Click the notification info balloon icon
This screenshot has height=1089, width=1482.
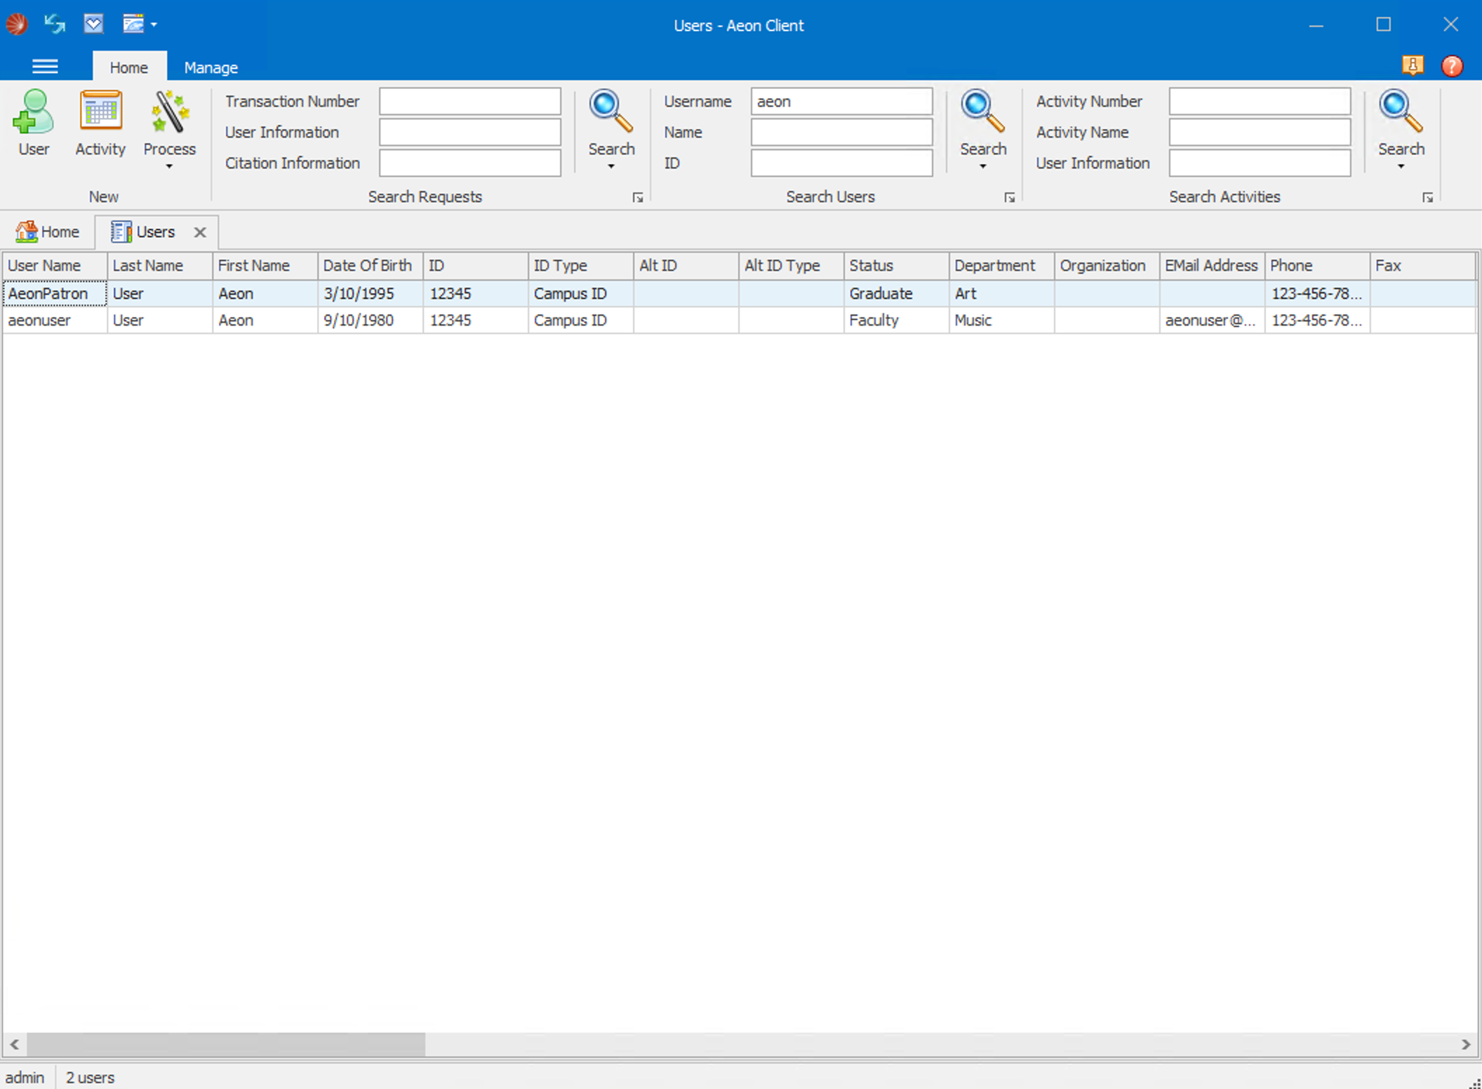[1413, 65]
